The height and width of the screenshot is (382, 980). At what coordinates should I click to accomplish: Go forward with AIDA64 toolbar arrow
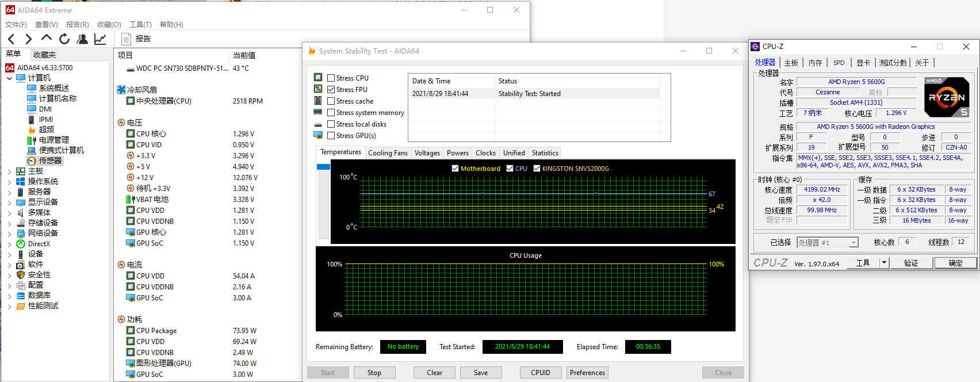click(29, 39)
